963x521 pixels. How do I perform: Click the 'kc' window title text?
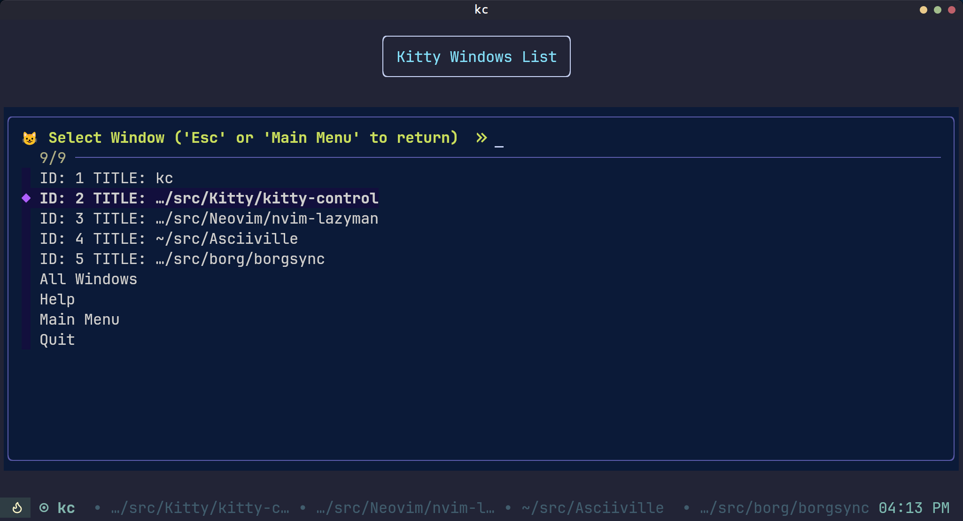coord(481,9)
